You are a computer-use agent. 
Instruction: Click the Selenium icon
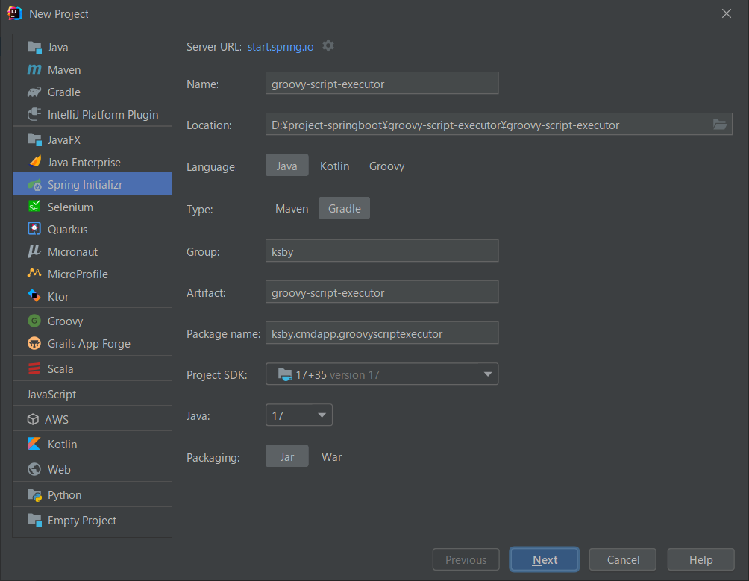34,207
